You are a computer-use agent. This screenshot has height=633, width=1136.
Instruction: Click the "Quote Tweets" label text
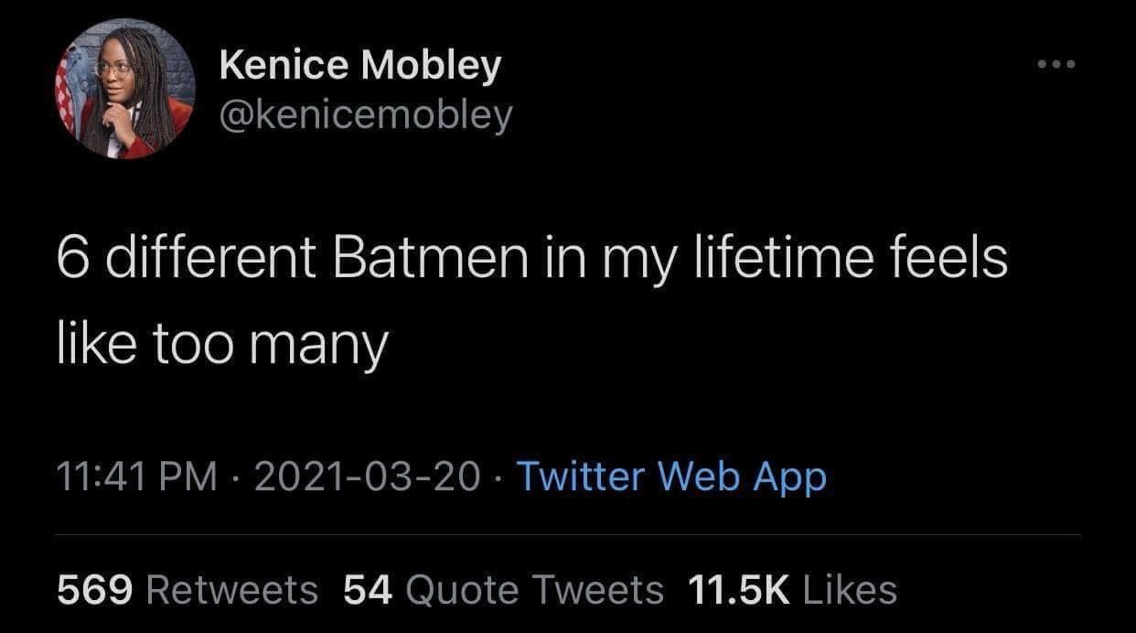(533, 590)
